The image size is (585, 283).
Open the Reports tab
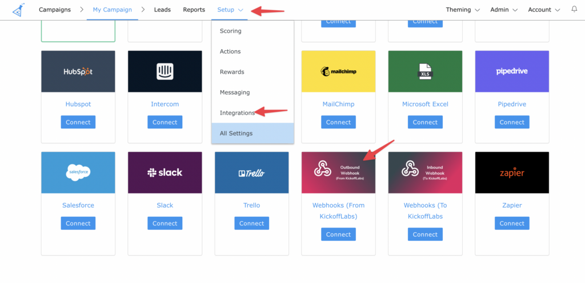pos(194,10)
